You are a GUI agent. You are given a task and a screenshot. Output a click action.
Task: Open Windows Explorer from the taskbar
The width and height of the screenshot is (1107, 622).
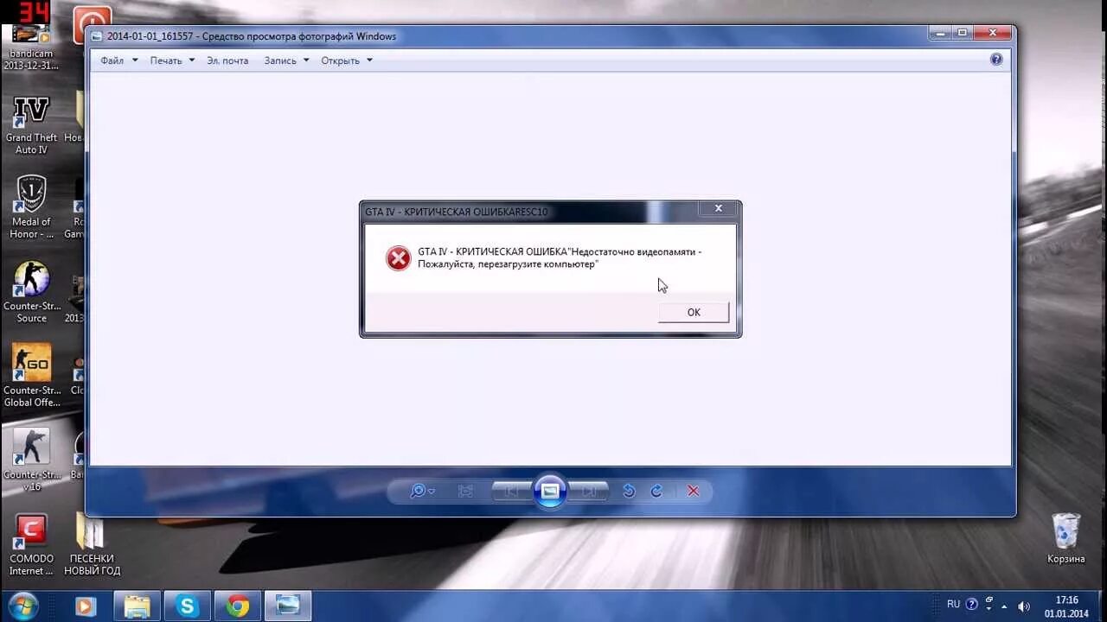coord(137,606)
